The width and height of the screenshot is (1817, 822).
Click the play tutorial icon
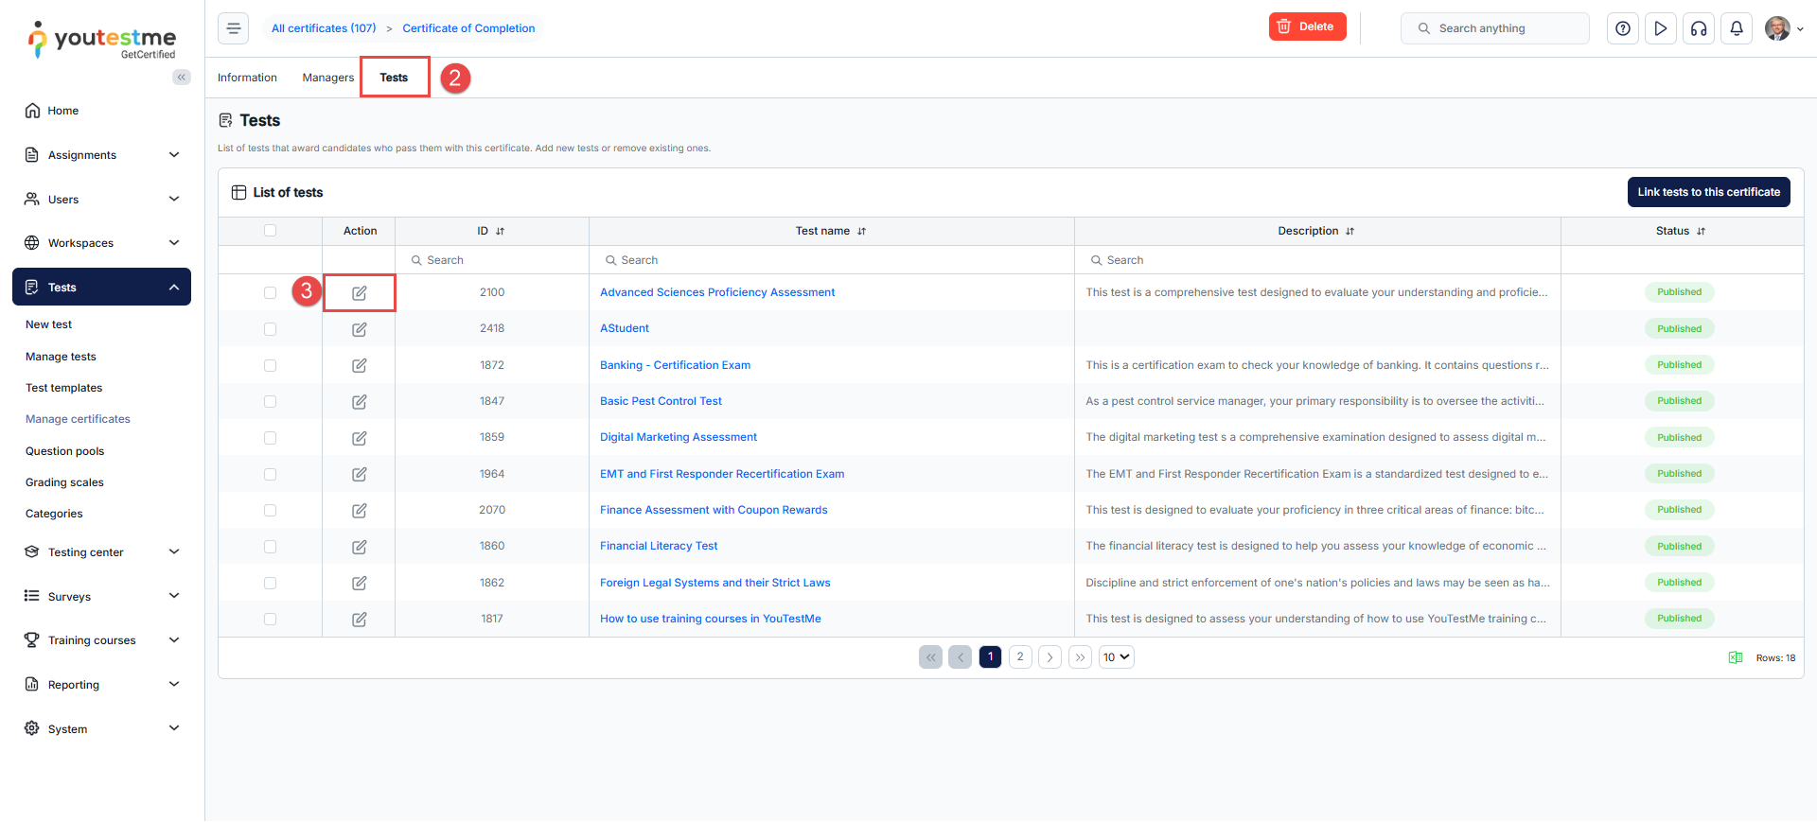(x=1661, y=28)
